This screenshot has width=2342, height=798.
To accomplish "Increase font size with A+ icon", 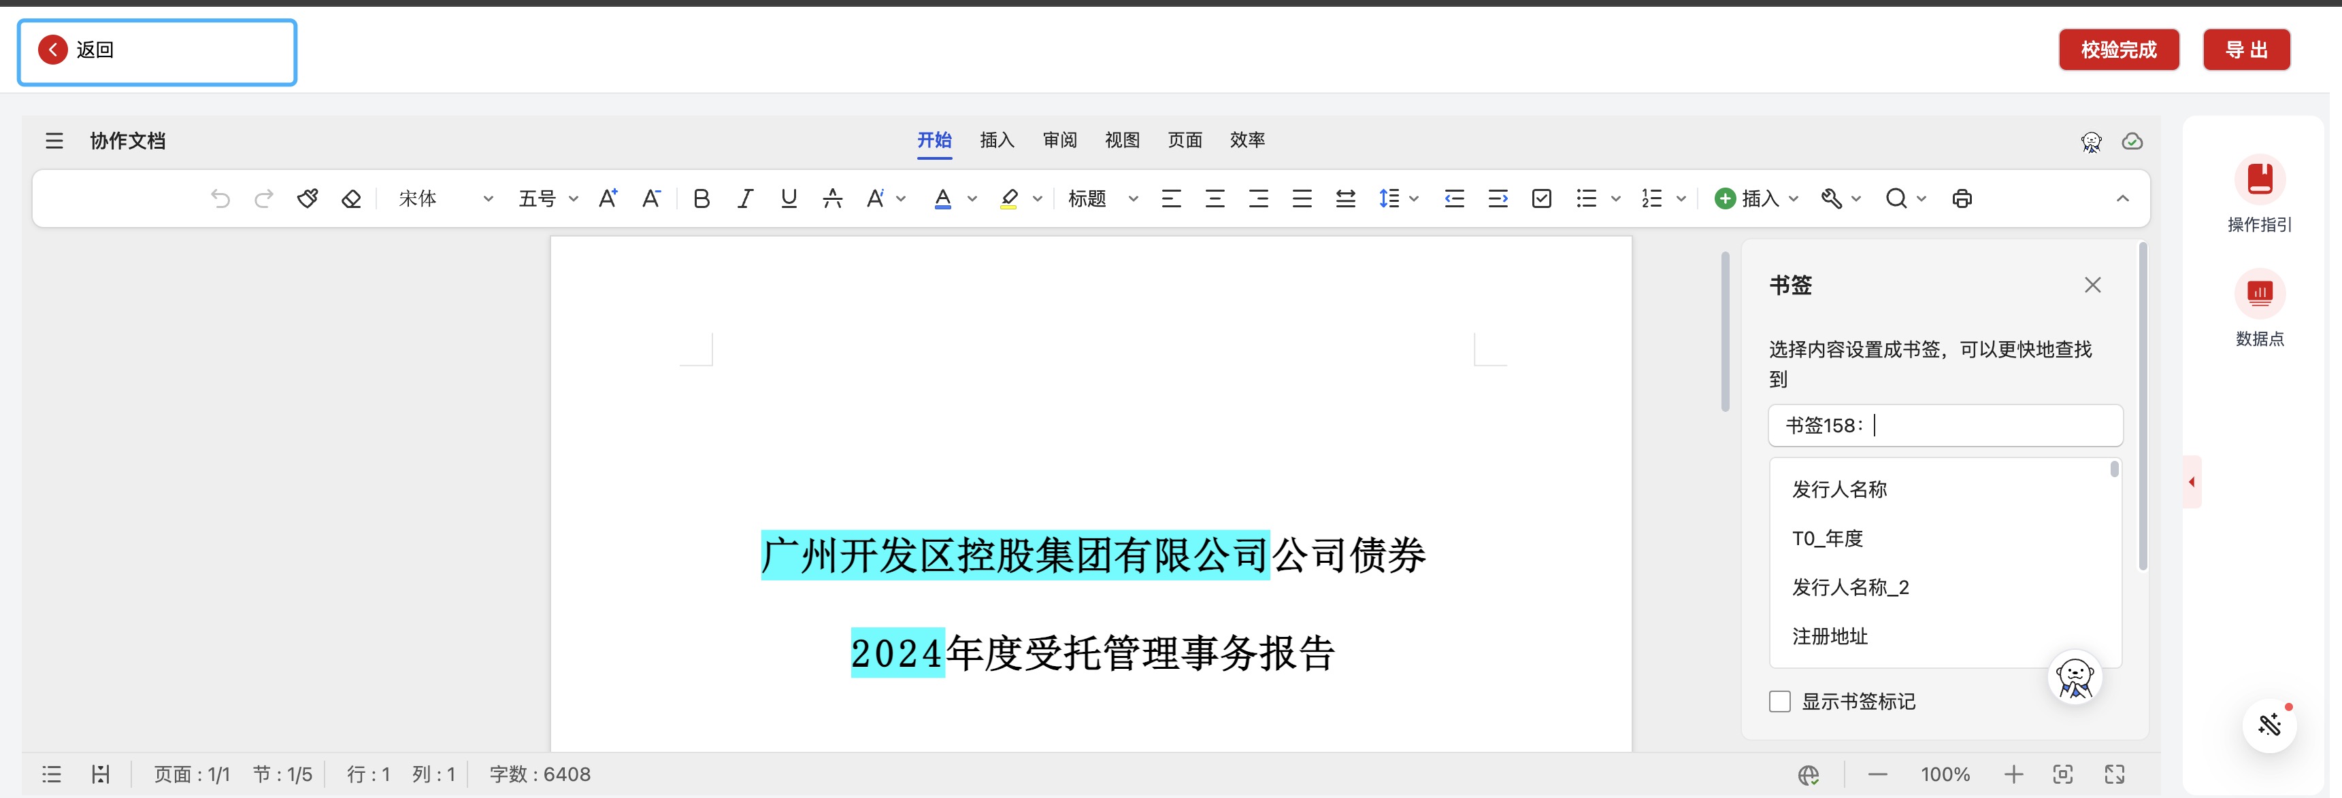I will [608, 198].
